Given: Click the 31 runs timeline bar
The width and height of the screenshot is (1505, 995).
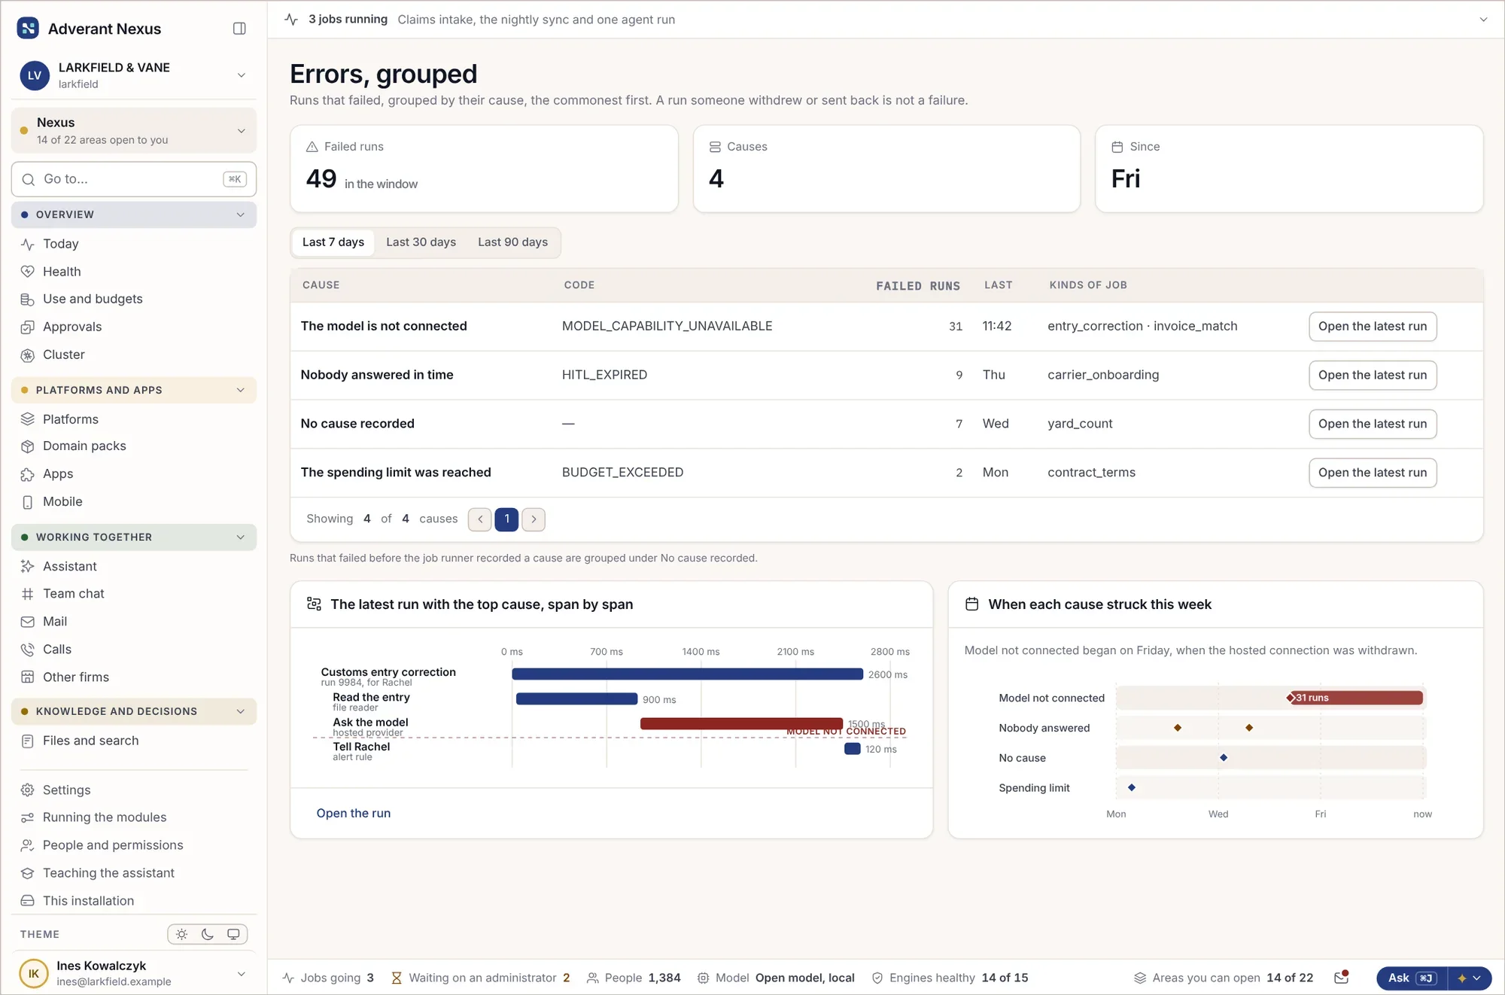Looking at the screenshot, I should pos(1354,698).
